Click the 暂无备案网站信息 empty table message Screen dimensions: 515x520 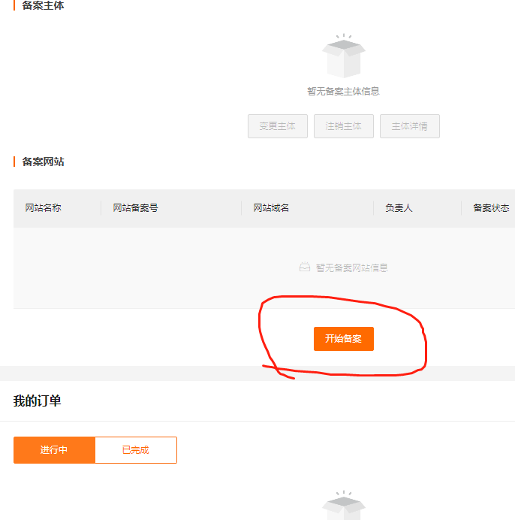tap(351, 268)
